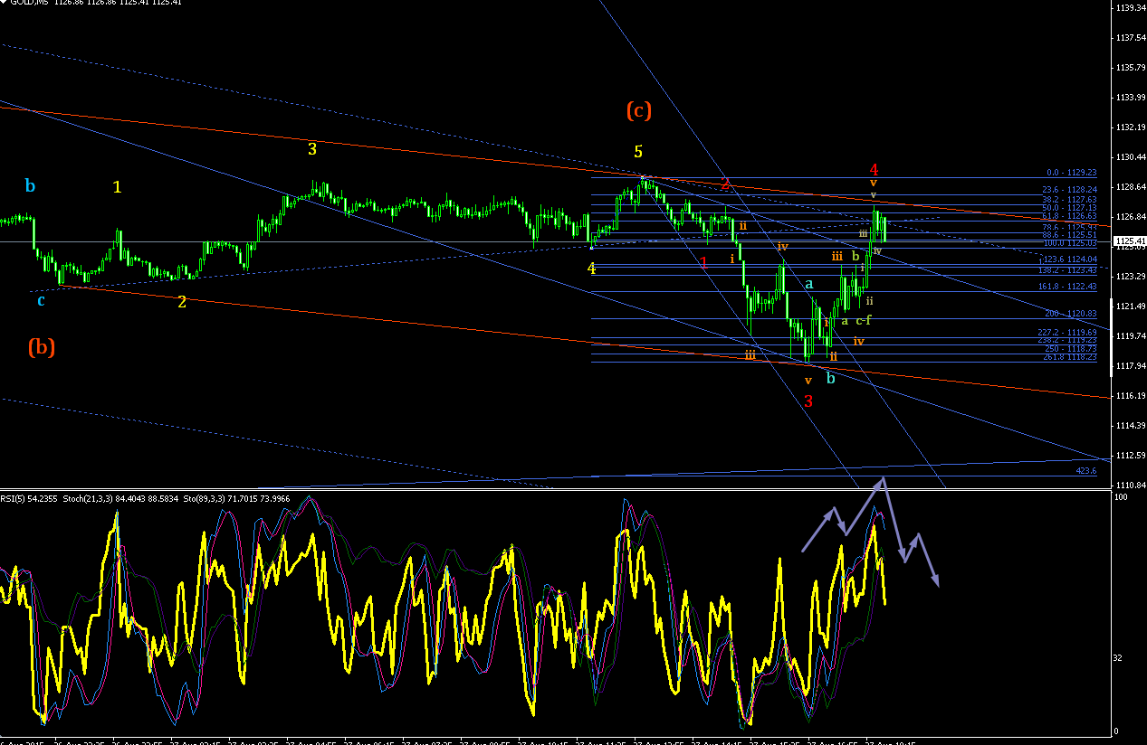Click price axis value 1116.19
The width and height of the screenshot is (1147, 745).
coord(1131,396)
